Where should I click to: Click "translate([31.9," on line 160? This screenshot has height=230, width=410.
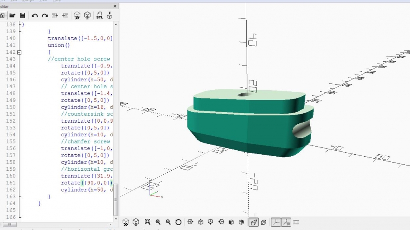click(x=87, y=176)
